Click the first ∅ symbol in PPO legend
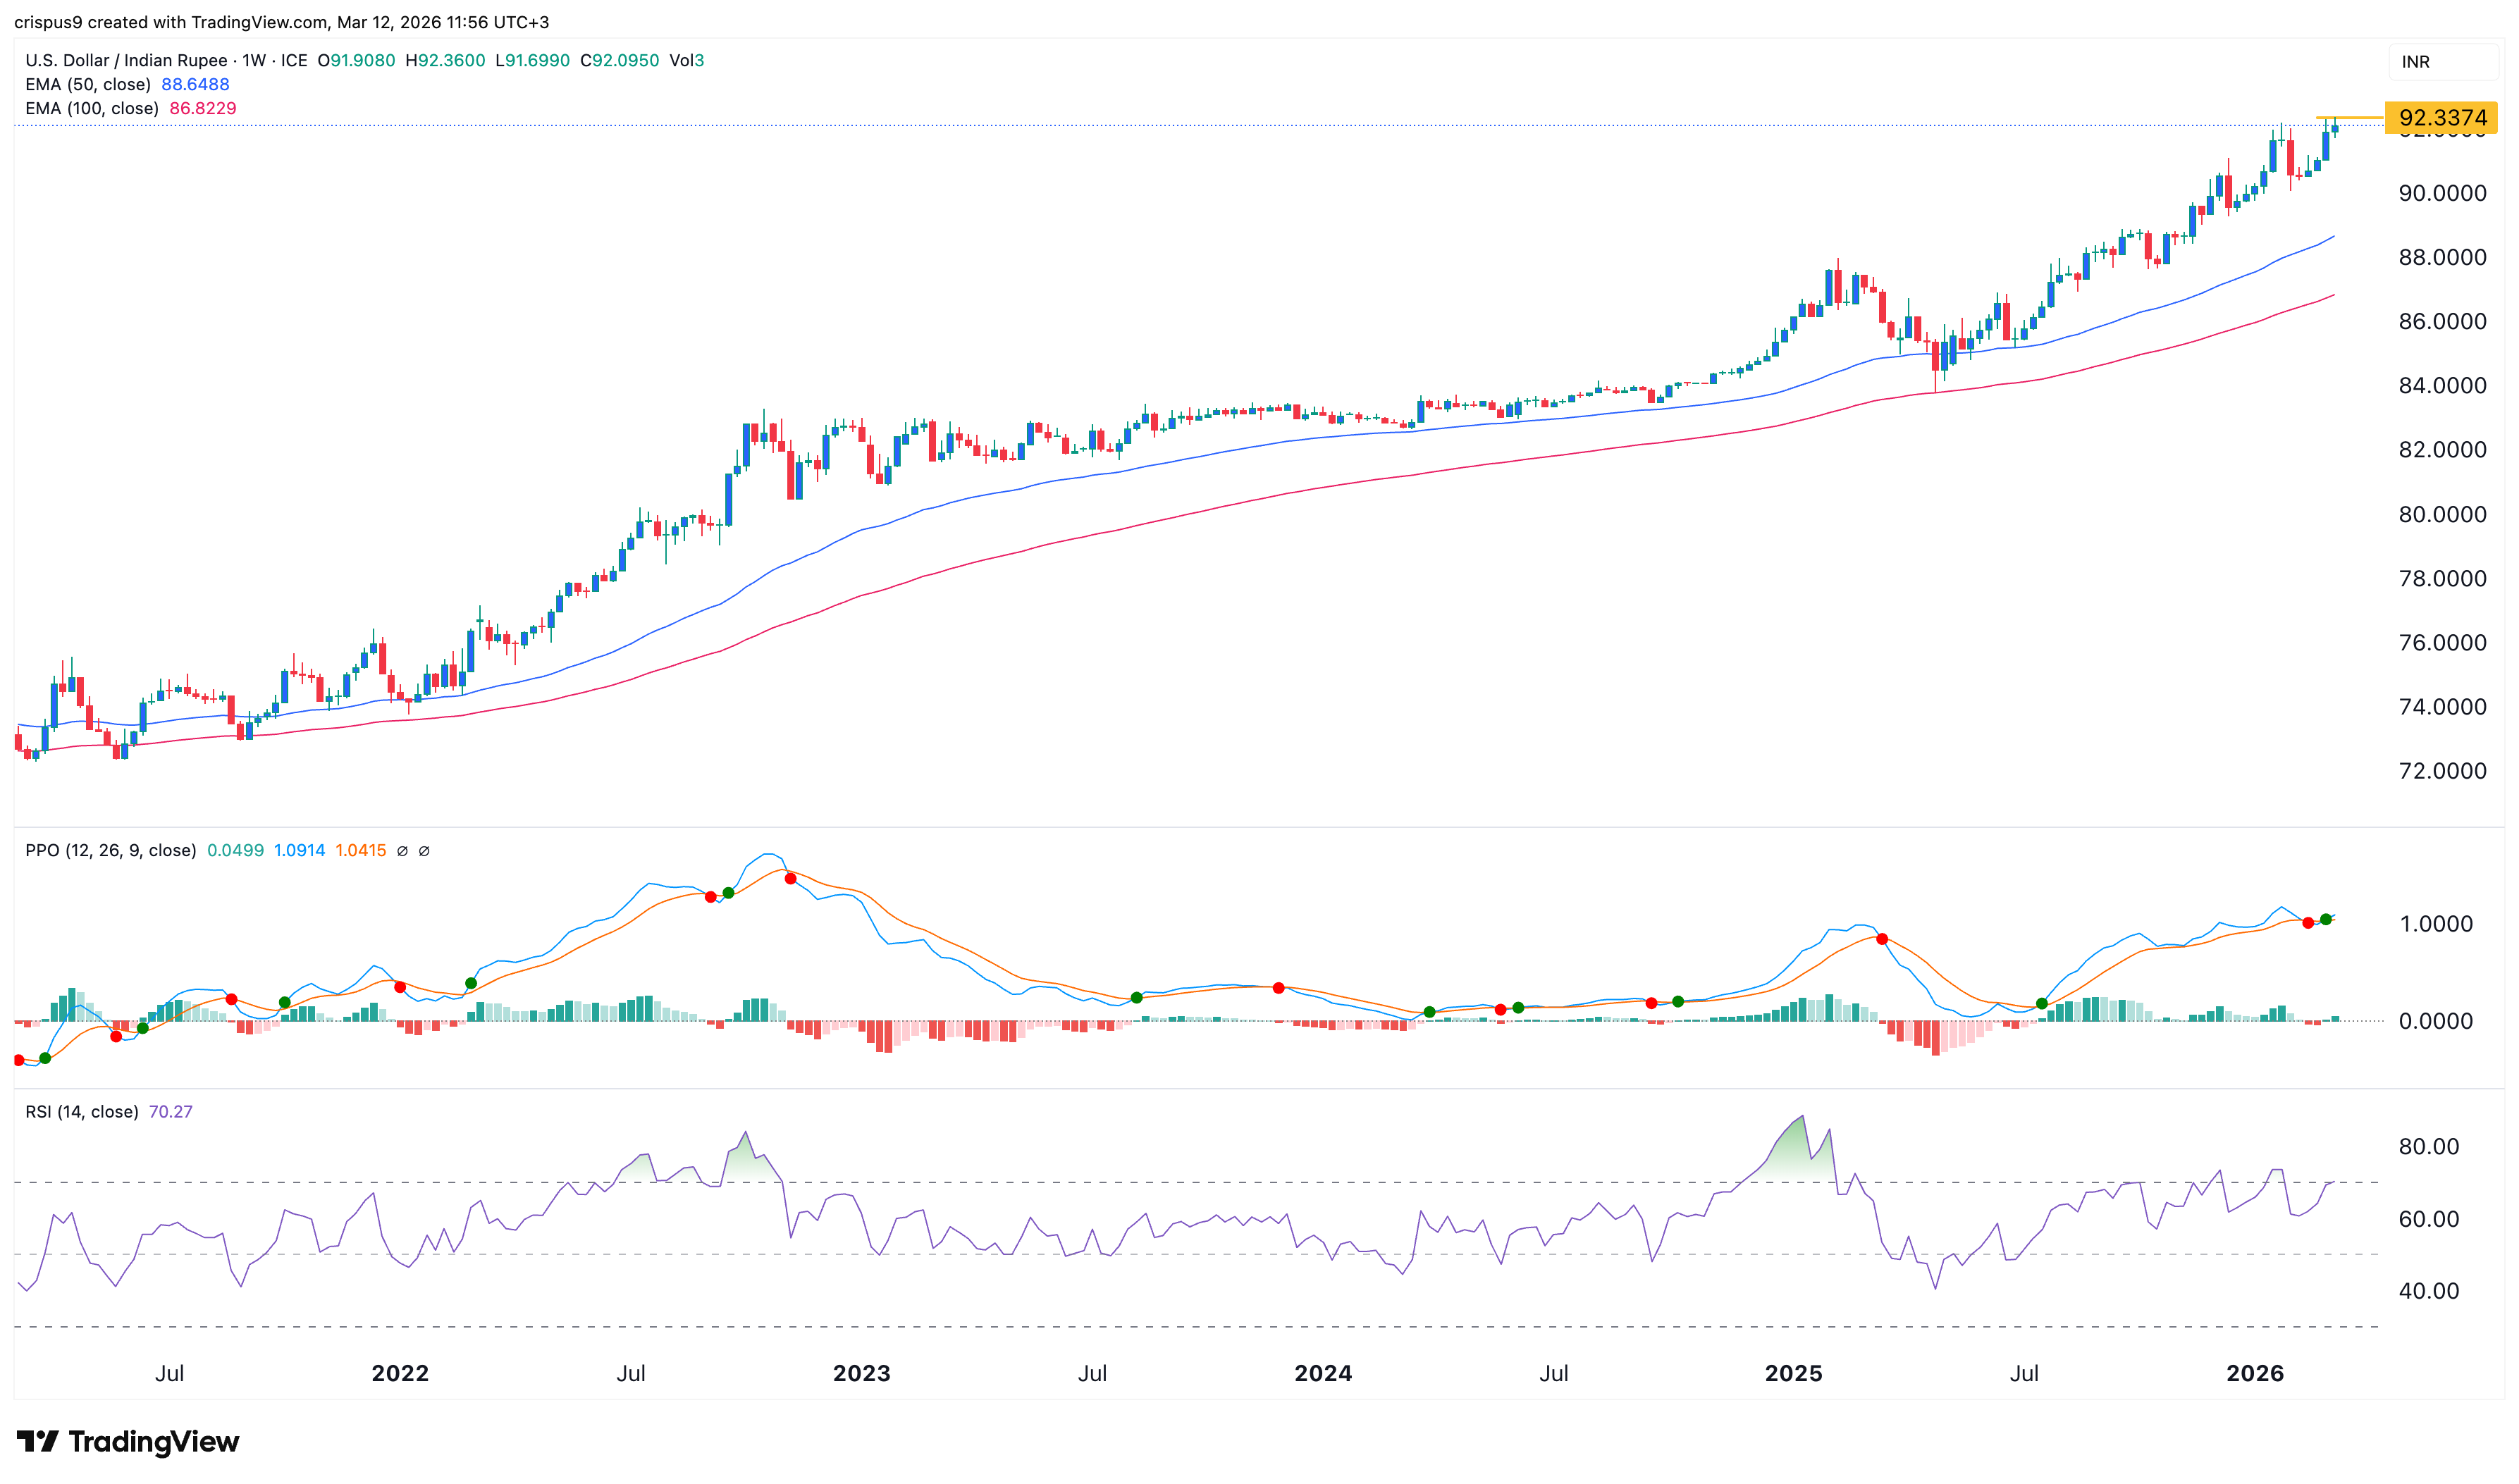Image resolution: width=2519 pixels, height=1484 pixels. coord(402,851)
